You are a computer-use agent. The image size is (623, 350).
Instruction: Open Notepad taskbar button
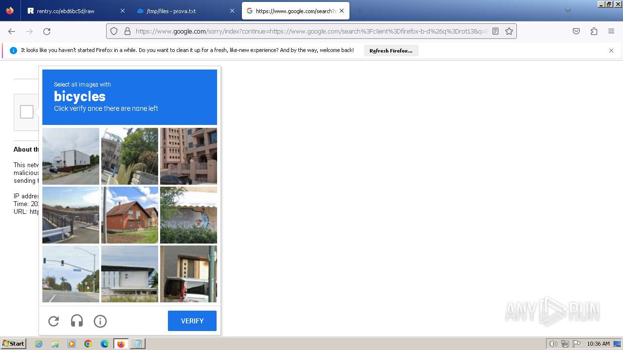(x=138, y=344)
